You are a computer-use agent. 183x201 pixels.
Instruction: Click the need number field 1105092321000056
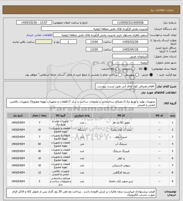[x=130, y=22]
